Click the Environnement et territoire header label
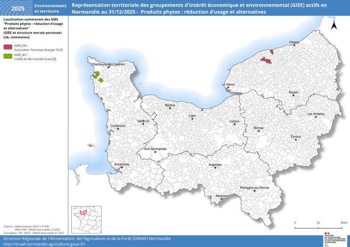This screenshot has width=350, height=247. click(x=50, y=8)
